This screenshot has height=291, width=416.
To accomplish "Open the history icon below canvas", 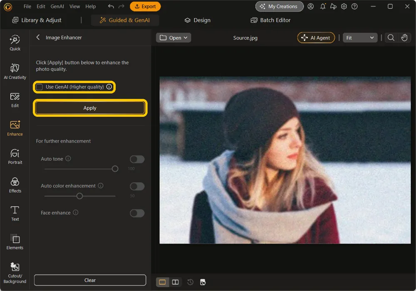I will pos(190,282).
